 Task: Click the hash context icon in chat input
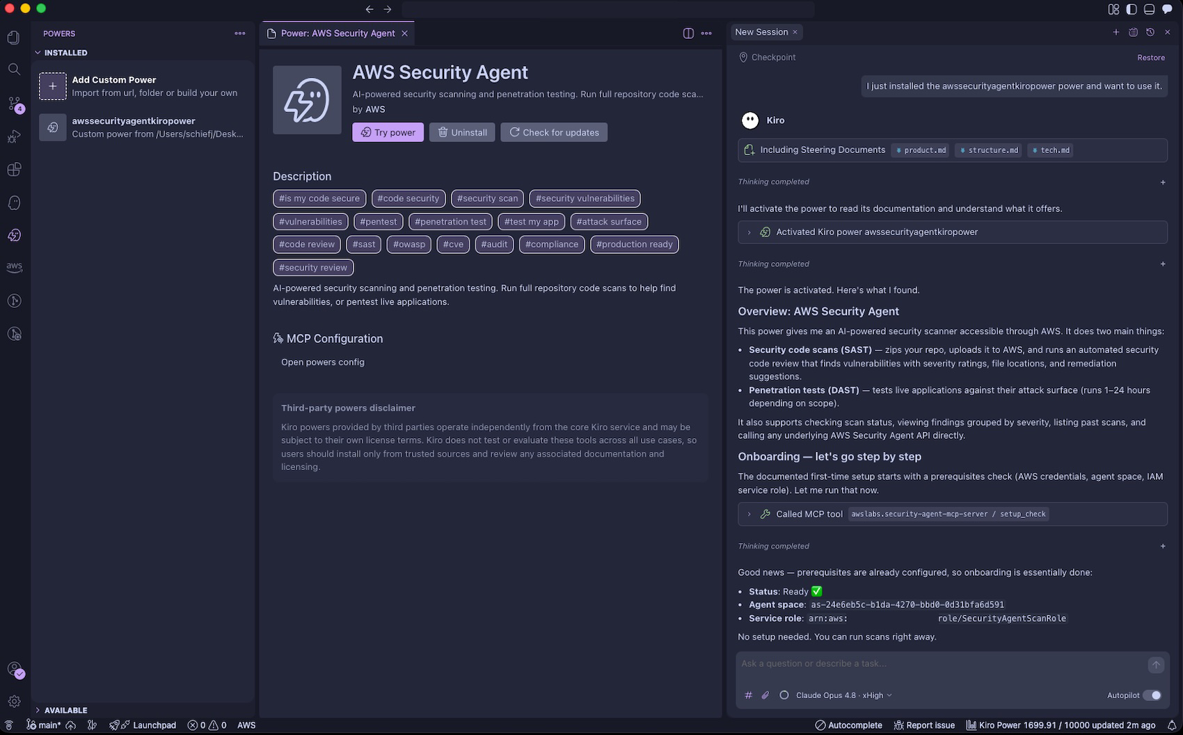pyautogui.click(x=749, y=695)
